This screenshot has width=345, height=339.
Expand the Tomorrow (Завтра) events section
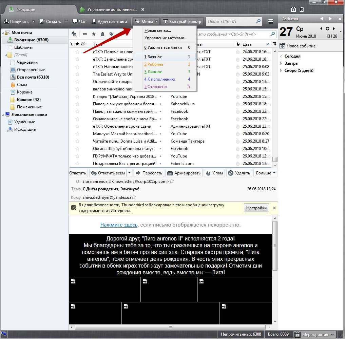pyautogui.click(x=281, y=63)
